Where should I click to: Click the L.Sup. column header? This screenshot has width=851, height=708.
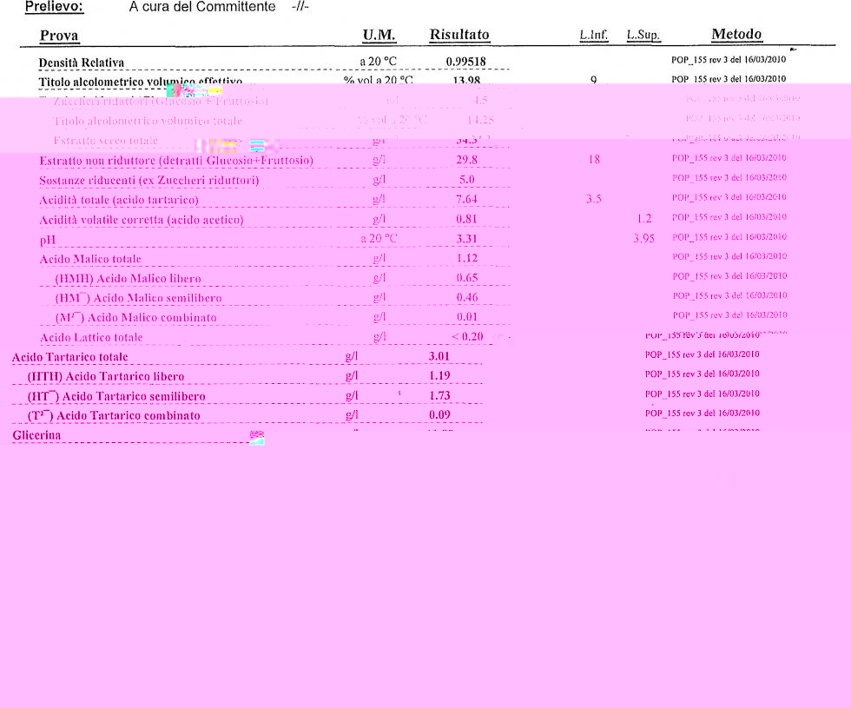pos(643,36)
